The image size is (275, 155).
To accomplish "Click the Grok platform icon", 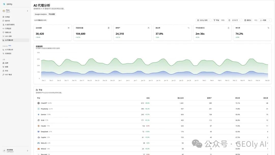I will [39, 120].
